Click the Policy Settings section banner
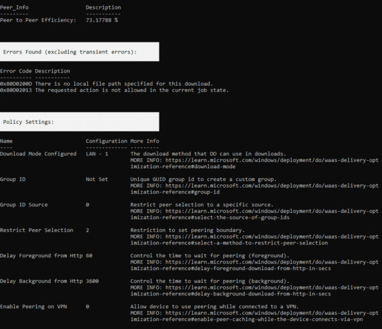Screen dimensions: 382x329 pos(80,122)
